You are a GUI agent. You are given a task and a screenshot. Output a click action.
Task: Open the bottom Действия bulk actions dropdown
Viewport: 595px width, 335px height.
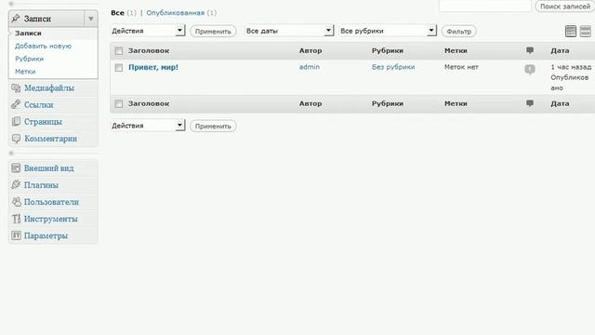pos(148,126)
